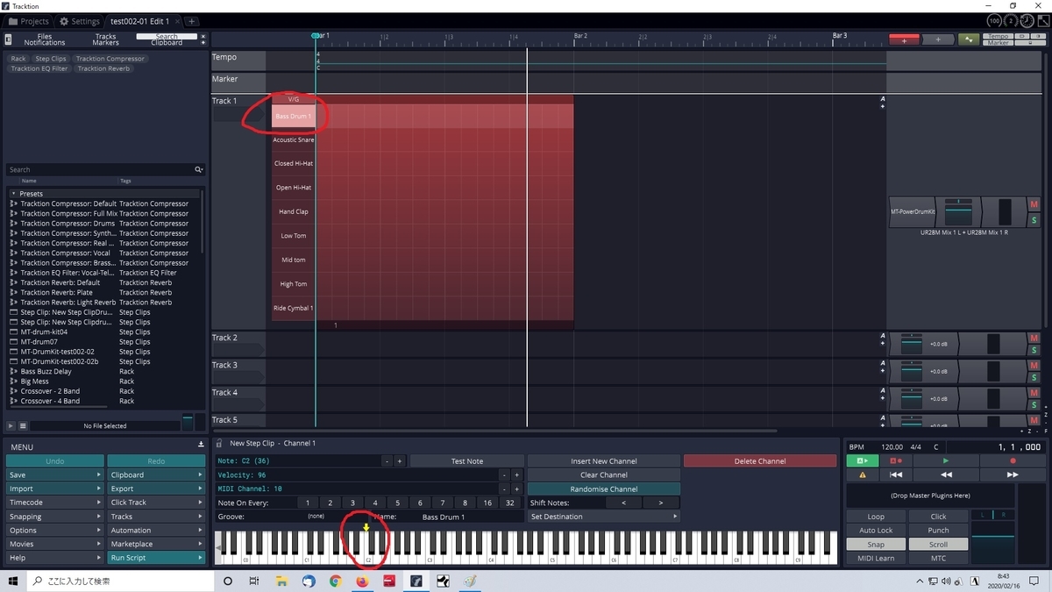Open the Snapping submenu
This screenshot has width=1052, height=592.
click(x=54, y=517)
